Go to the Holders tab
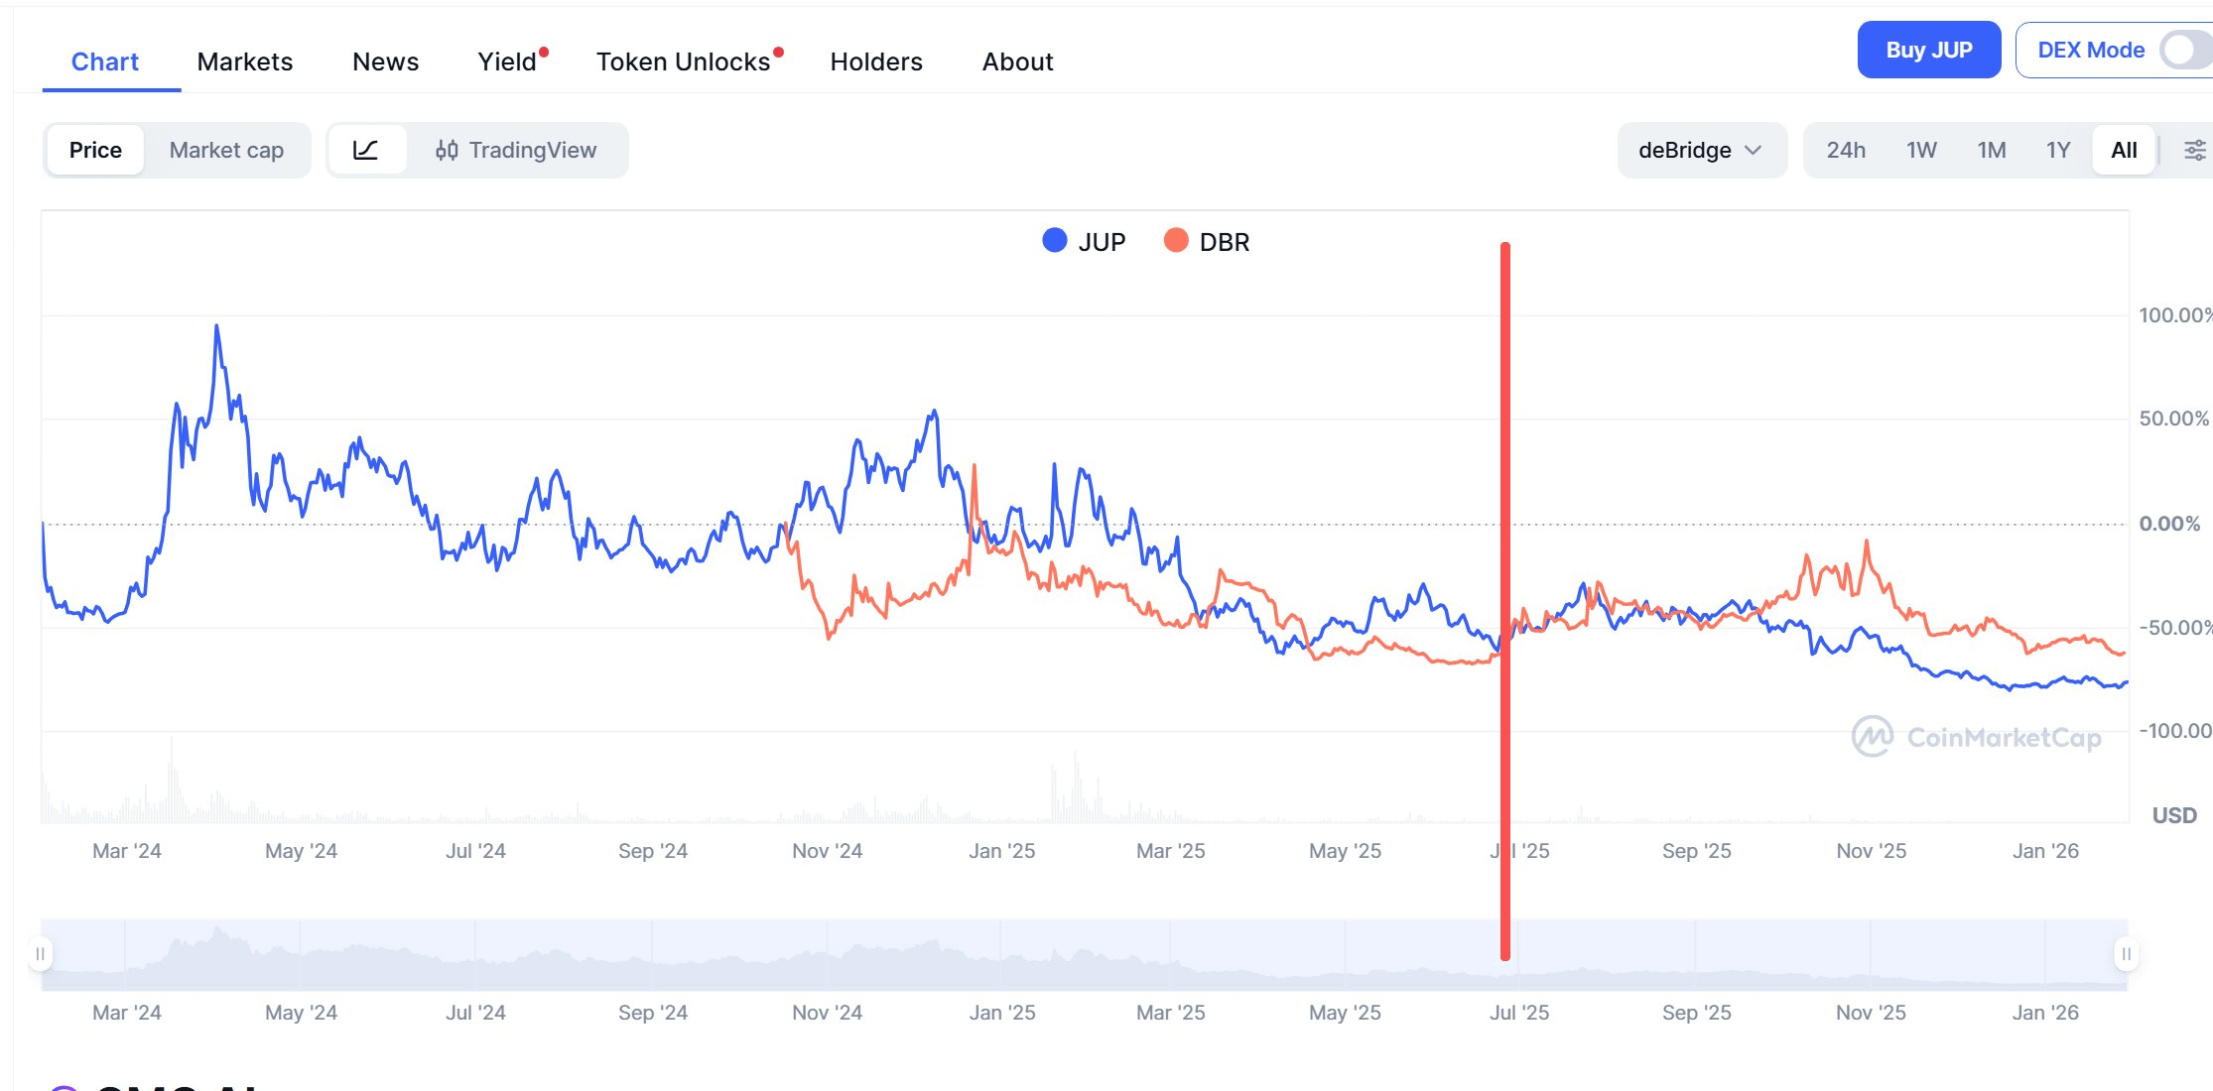 [876, 61]
